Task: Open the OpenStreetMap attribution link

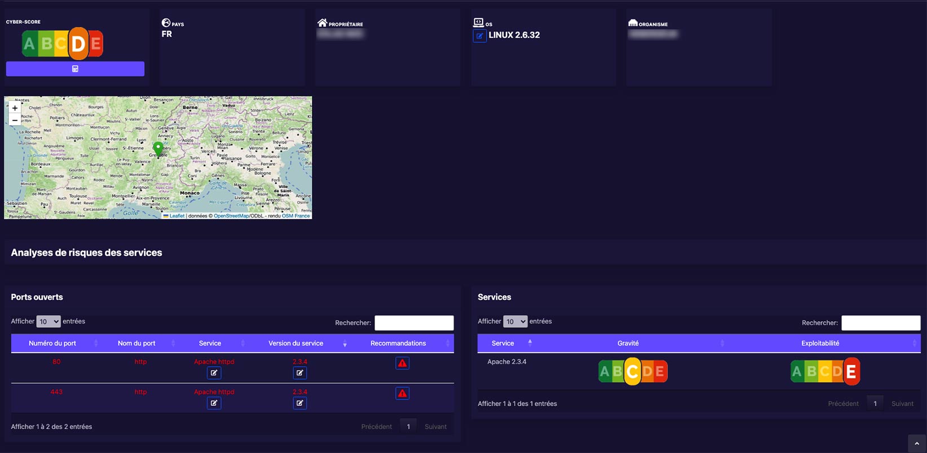Action: (x=231, y=216)
